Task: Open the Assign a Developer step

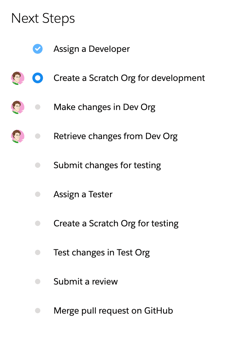Action: pos(91,49)
